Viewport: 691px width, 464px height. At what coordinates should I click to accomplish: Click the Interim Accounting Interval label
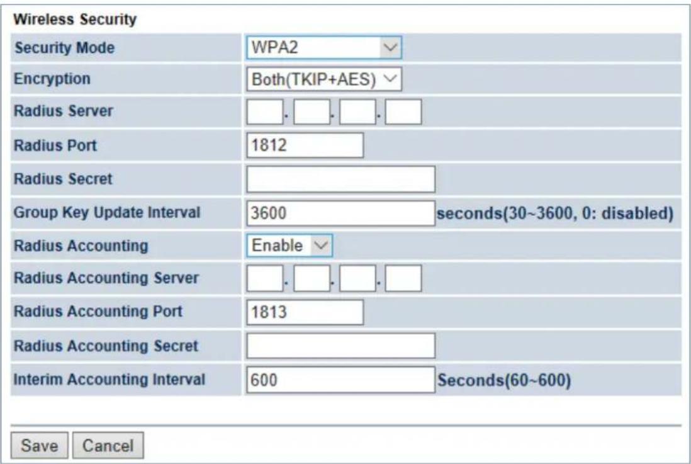coord(110,380)
